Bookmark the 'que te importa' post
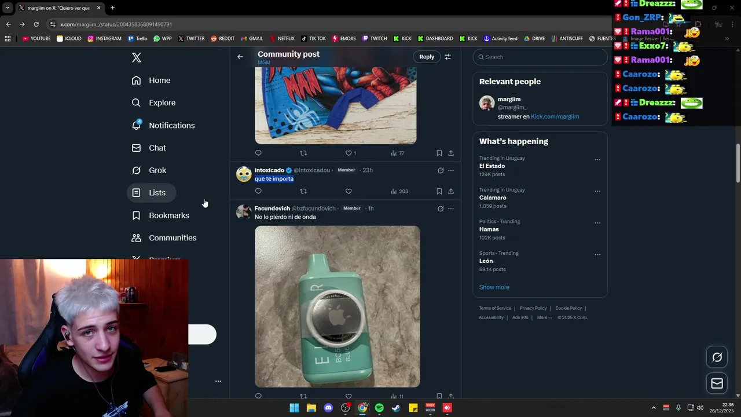This screenshot has width=741, height=417. 439,191
